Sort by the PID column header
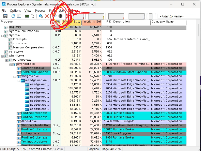The image size is (201, 151). [107, 22]
